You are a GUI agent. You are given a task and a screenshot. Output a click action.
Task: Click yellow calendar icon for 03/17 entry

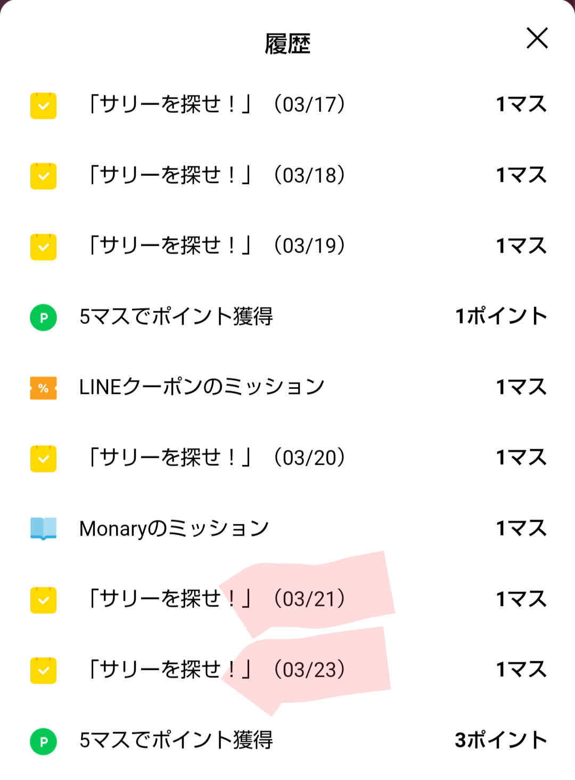point(44,105)
